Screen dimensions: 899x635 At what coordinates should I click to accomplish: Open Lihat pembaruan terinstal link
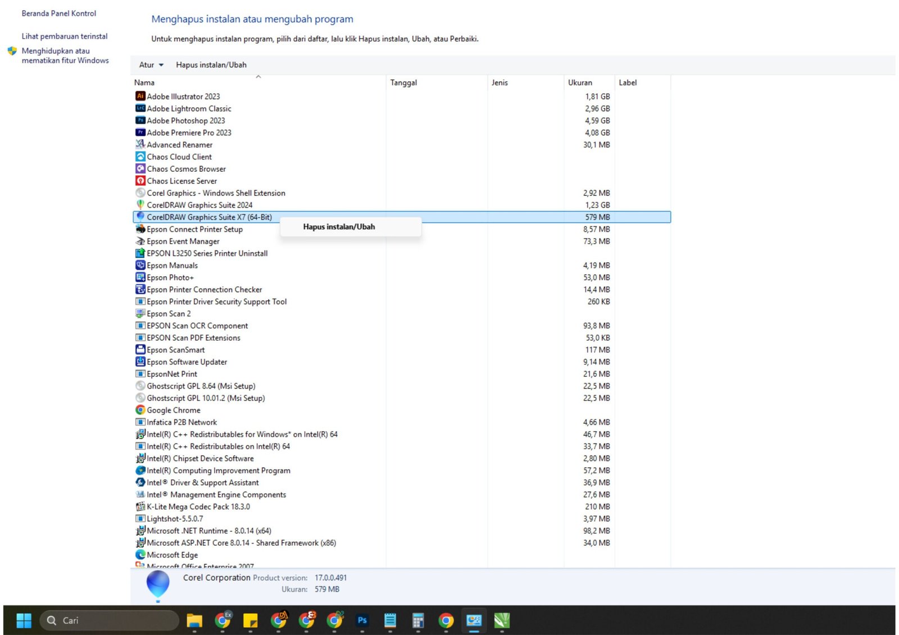pos(65,36)
